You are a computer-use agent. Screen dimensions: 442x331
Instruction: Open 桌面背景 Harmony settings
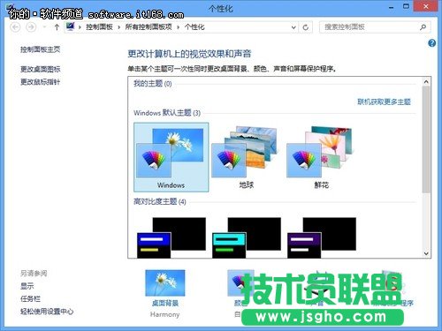[165, 293]
